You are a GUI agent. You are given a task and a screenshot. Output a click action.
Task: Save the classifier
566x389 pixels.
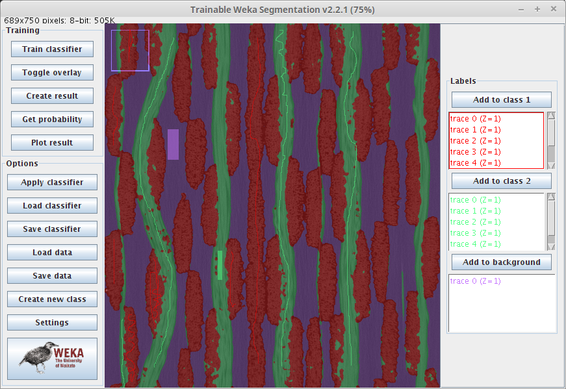pos(52,229)
